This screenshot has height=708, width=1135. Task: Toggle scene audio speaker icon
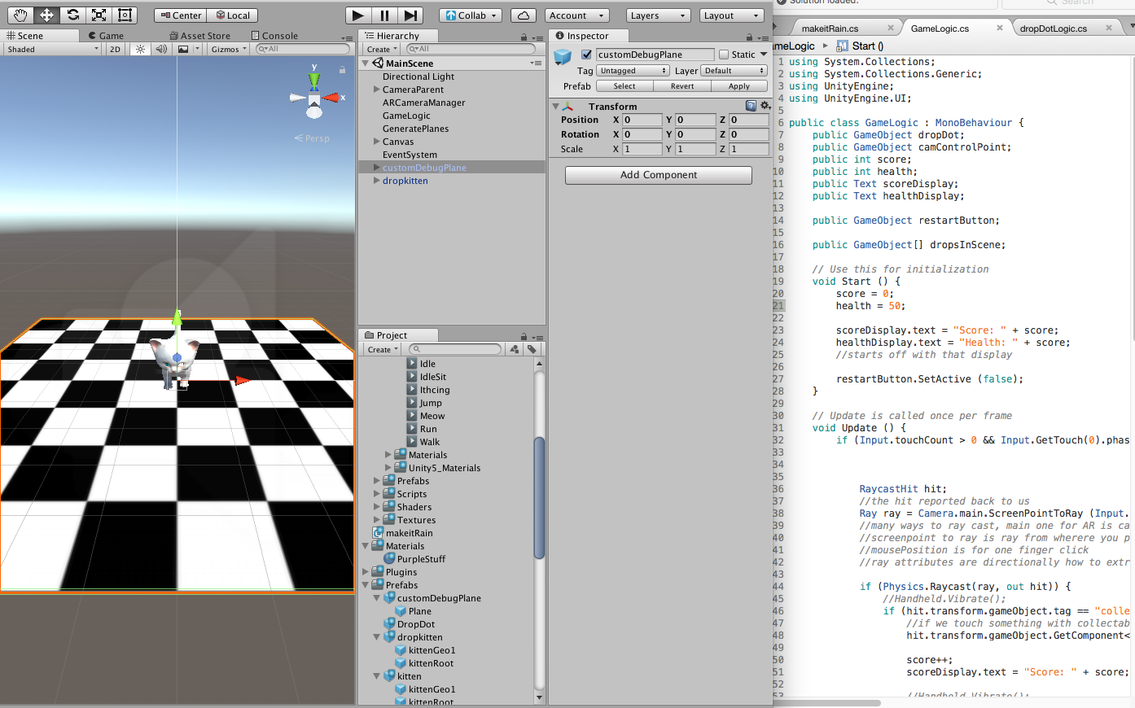tap(161, 49)
